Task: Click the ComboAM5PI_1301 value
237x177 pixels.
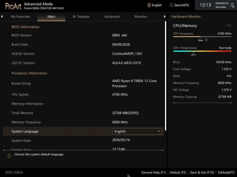Action: click(127, 54)
